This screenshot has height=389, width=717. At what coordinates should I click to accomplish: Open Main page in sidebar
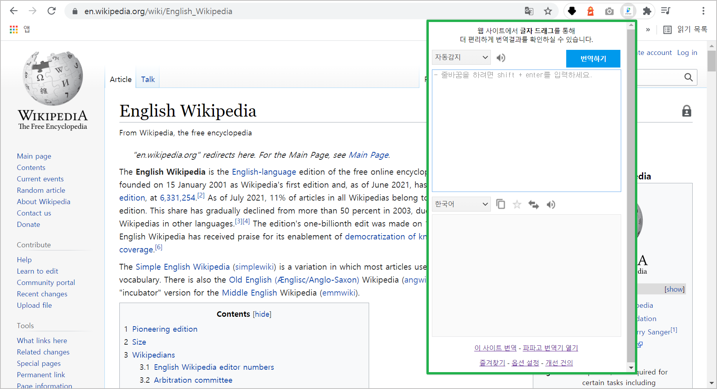(34, 156)
